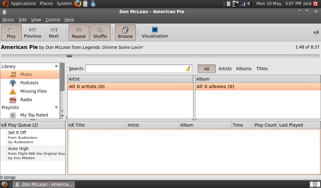Toggle the Browse pane
This screenshot has width=321, height=188.
click(125, 33)
